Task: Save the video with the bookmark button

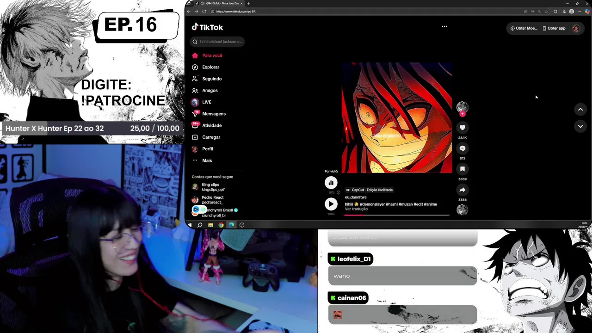Action: tap(462, 169)
